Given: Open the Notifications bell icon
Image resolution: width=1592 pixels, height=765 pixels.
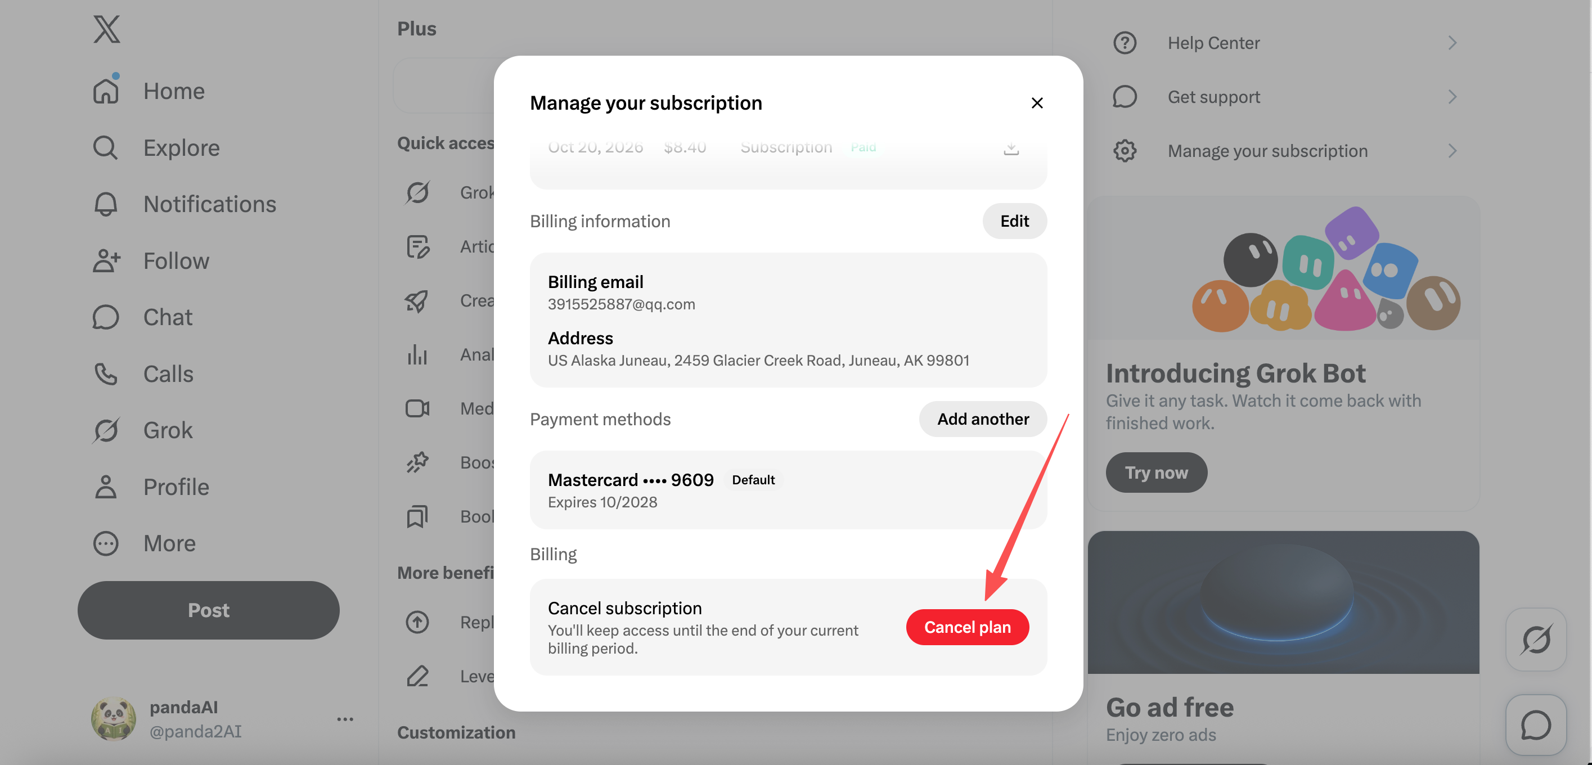Looking at the screenshot, I should tap(106, 204).
